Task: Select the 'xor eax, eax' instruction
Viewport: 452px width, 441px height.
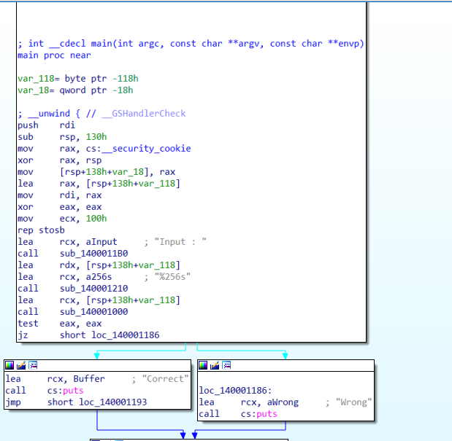Action: coord(59,207)
